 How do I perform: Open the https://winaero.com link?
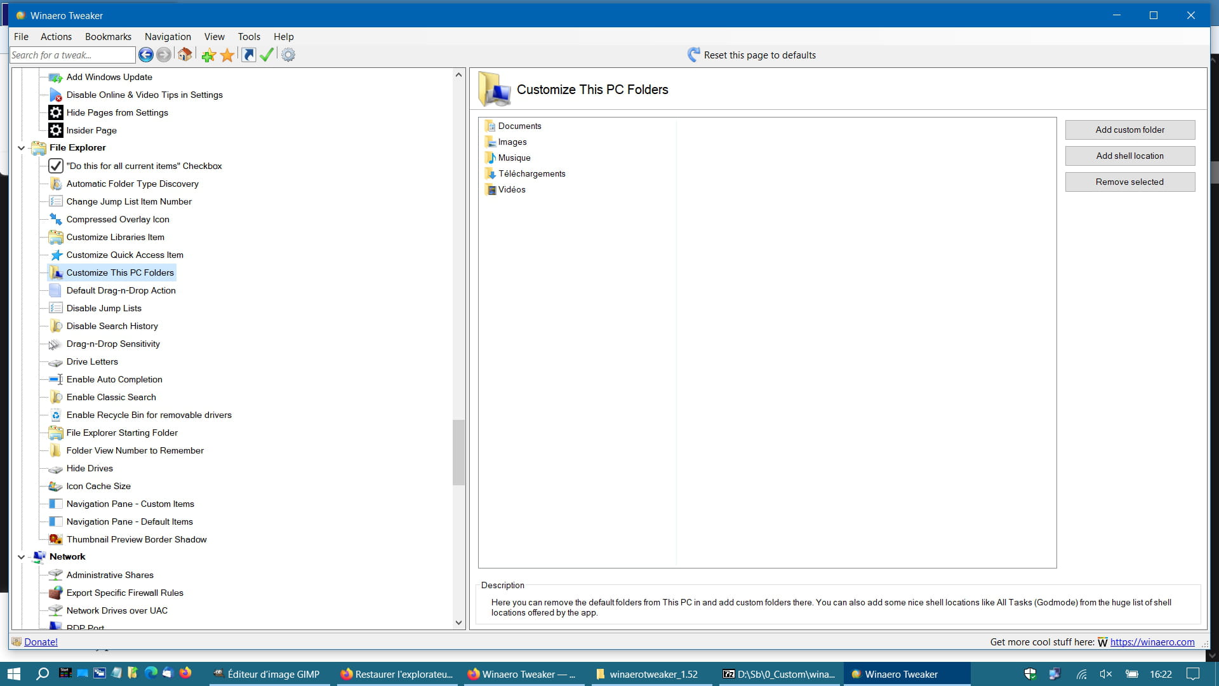click(x=1152, y=642)
